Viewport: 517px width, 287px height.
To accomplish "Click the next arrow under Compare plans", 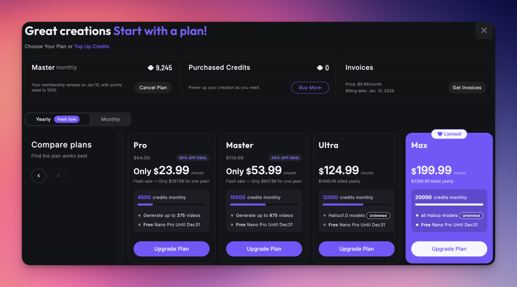I will pyautogui.click(x=58, y=175).
